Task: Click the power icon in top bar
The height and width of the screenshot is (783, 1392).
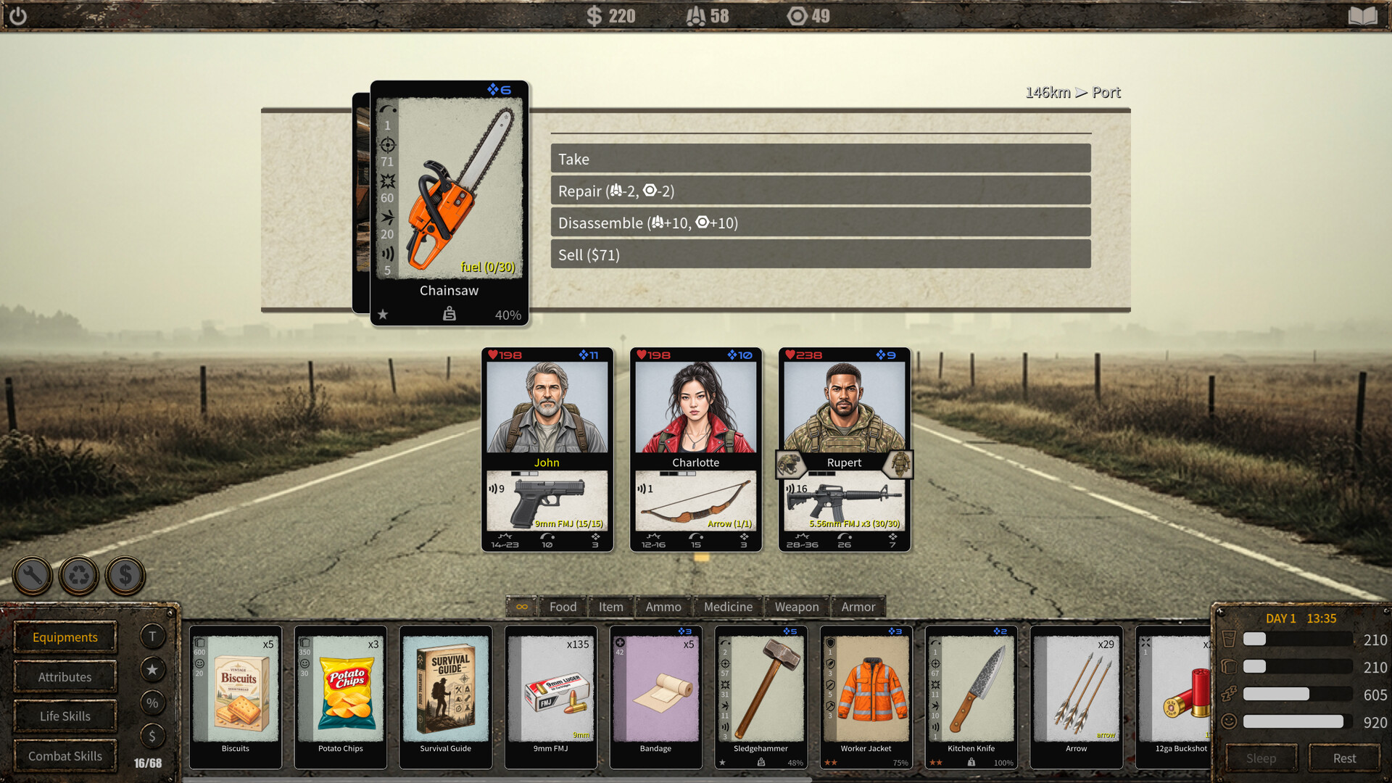Action: tap(18, 15)
